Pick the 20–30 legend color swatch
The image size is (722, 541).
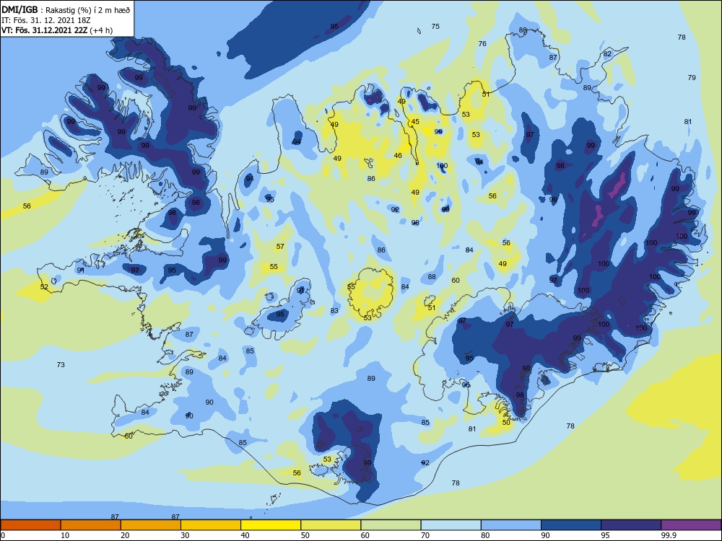pyautogui.click(x=151, y=525)
